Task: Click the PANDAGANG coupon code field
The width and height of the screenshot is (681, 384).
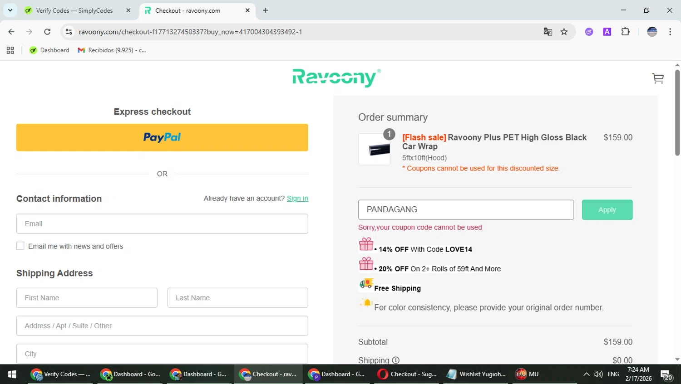Action: [x=466, y=209]
